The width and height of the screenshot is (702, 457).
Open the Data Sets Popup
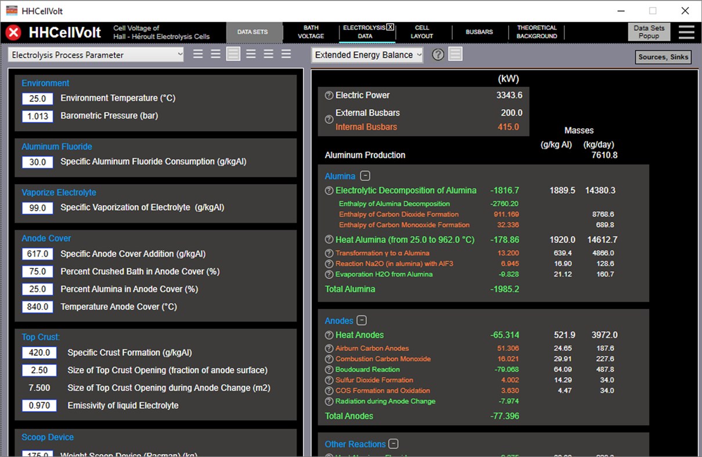pyautogui.click(x=649, y=33)
